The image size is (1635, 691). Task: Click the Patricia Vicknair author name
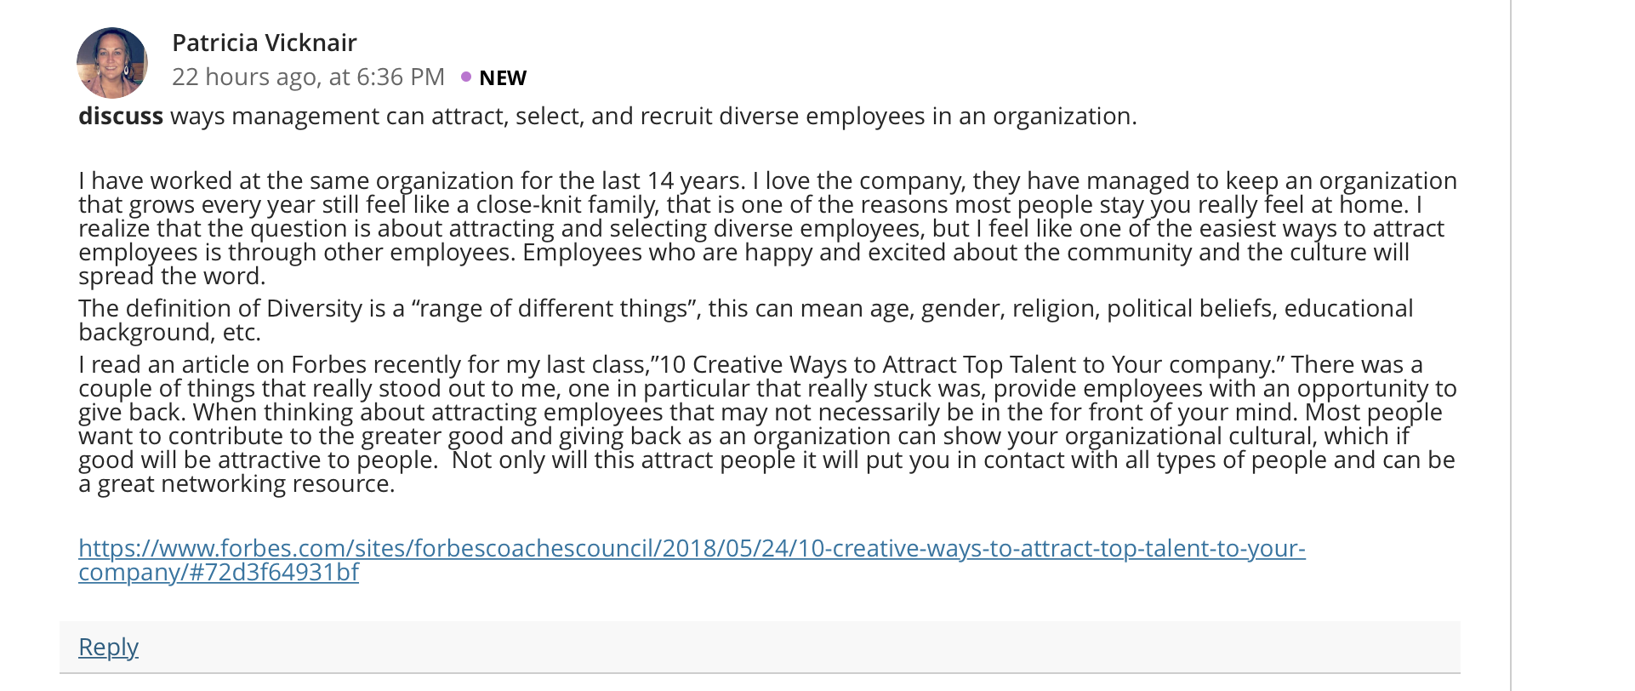point(264,43)
